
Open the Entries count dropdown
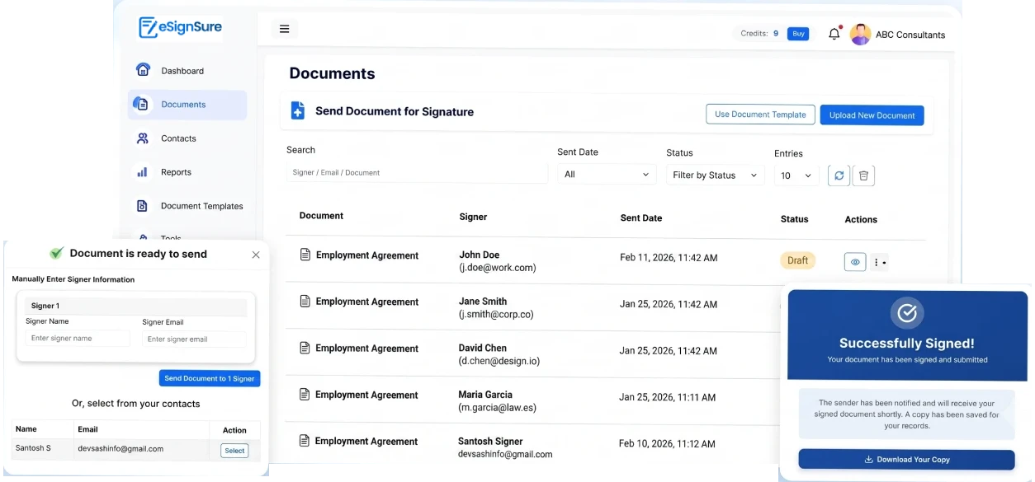click(x=796, y=175)
